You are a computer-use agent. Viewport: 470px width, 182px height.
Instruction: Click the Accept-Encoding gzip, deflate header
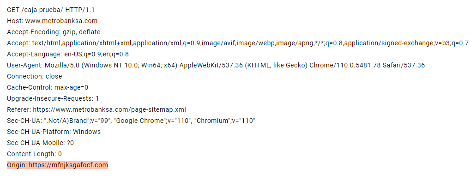coord(54,32)
